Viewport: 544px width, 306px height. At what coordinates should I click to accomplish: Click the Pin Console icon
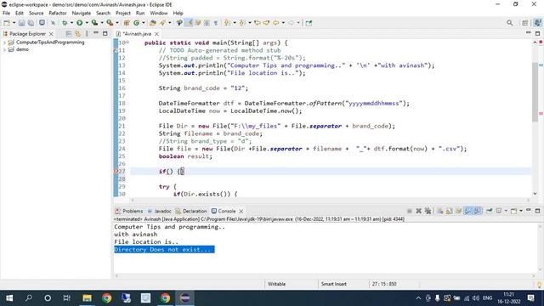(490, 211)
